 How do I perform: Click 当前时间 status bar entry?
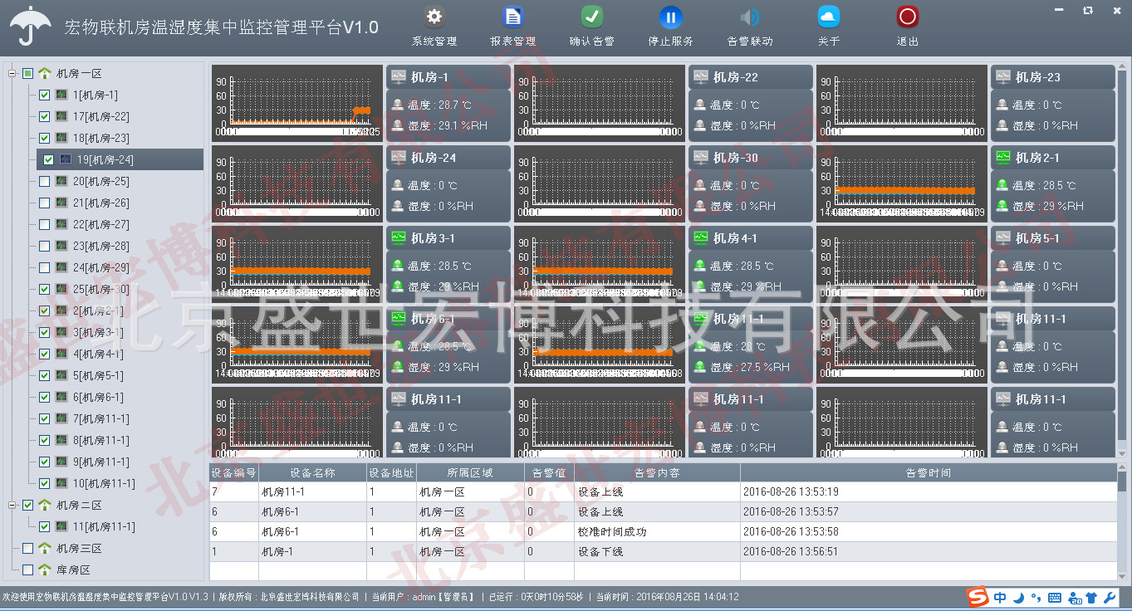(667, 597)
